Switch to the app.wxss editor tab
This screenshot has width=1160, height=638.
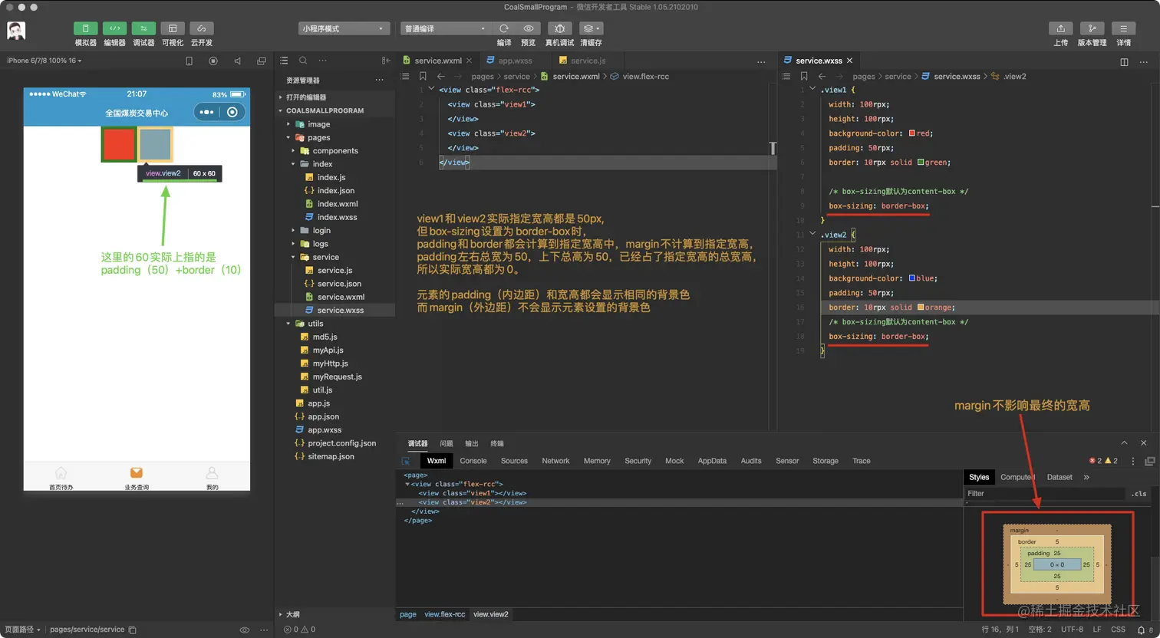(x=515, y=61)
